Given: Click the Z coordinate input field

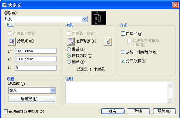Looking at the screenshot, I should pyautogui.click(x=36, y=68).
